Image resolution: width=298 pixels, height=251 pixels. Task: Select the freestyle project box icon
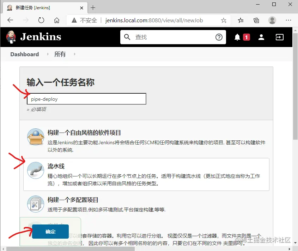click(36, 137)
